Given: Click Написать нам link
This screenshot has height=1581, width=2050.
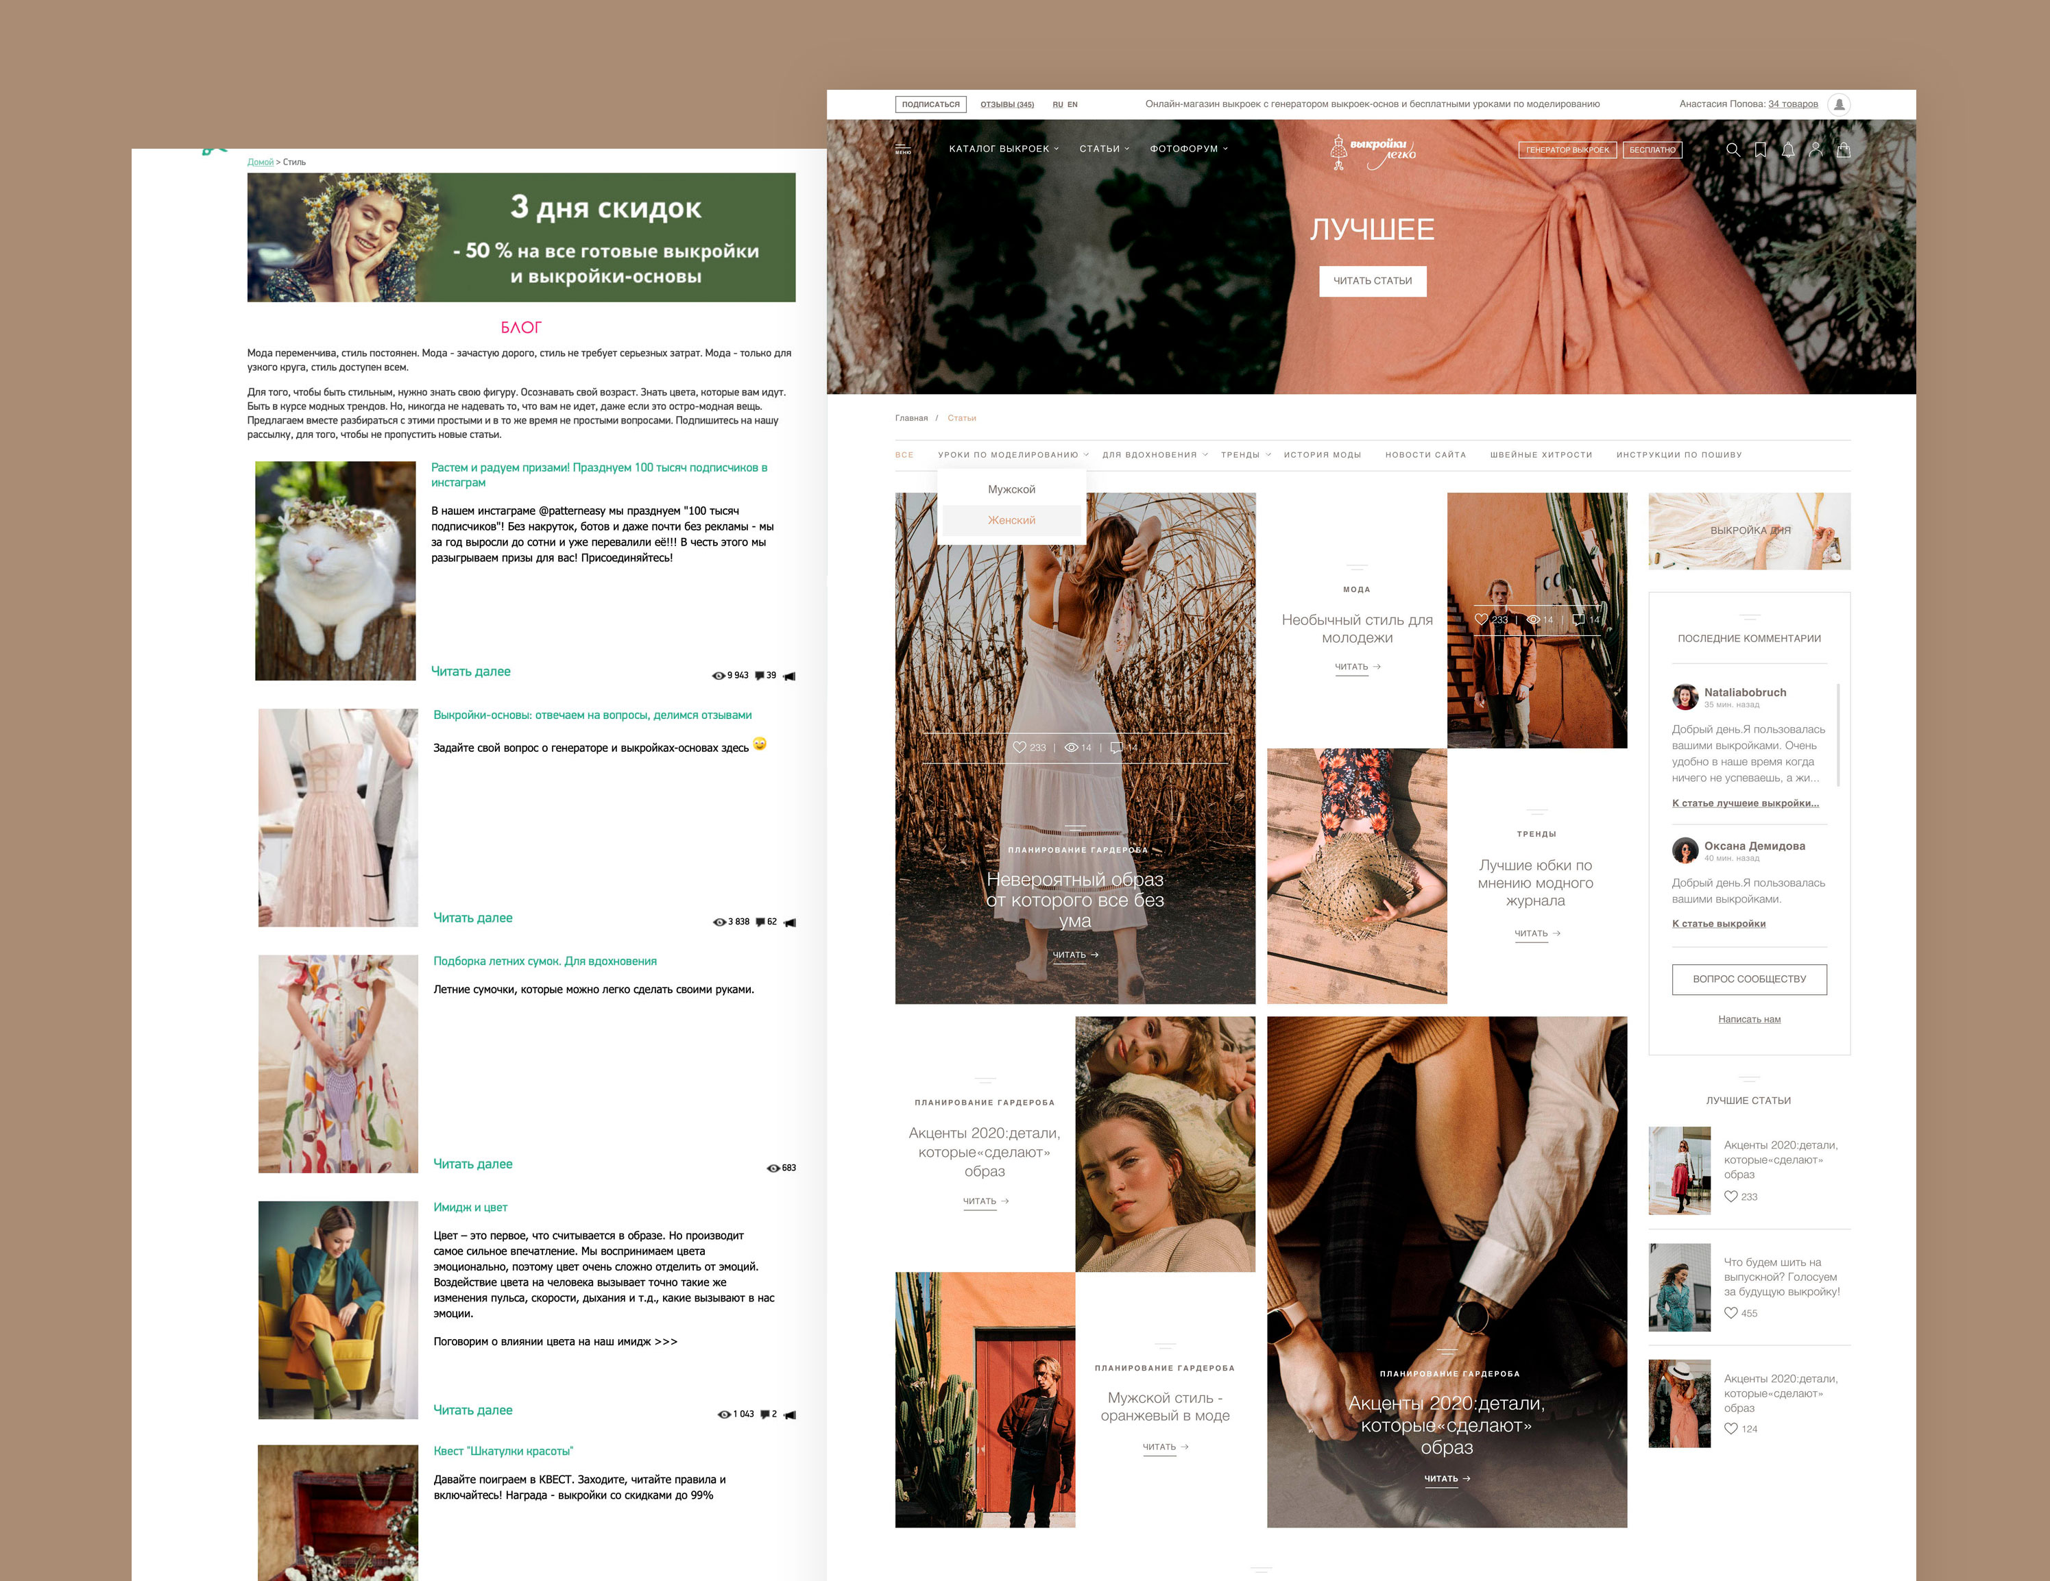Looking at the screenshot, I should [x=1749, y=1019].
